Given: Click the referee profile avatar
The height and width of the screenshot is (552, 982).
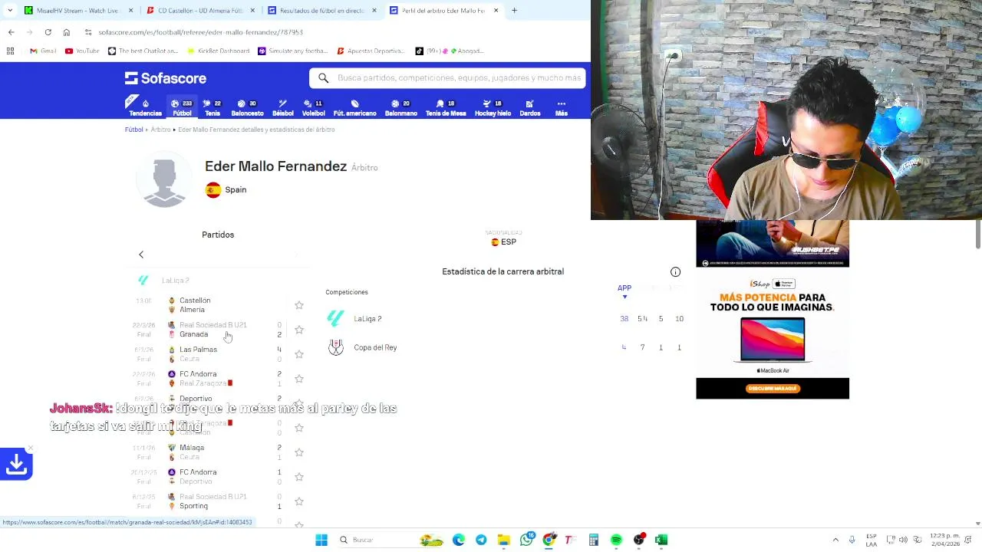Looking at the screenshot, I should [x=164, y=180].
